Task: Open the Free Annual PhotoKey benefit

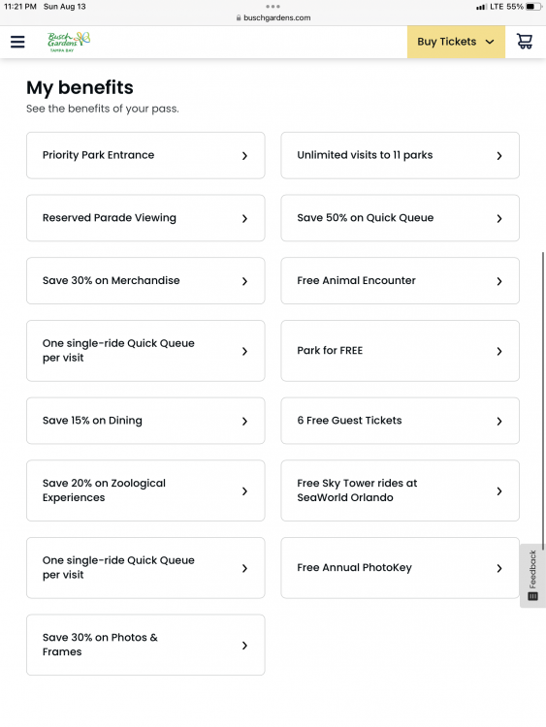Action: pyautogui.click(x=400, y=568)
